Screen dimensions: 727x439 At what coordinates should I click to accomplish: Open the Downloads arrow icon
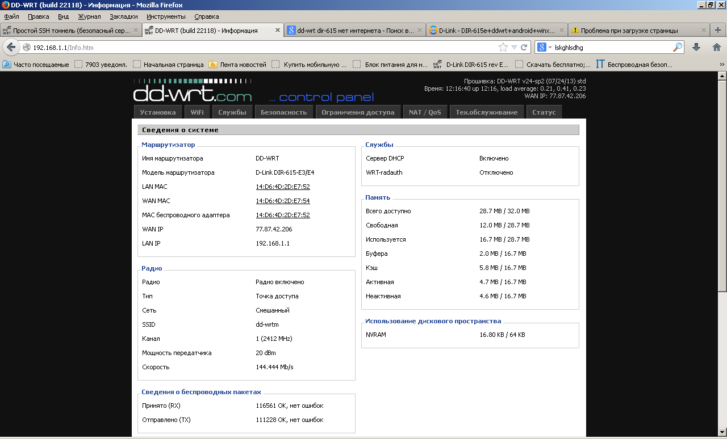click(696, 48)
